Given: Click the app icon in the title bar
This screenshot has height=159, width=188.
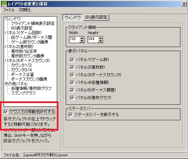Looking at the screenshot, I should [4, 4].
